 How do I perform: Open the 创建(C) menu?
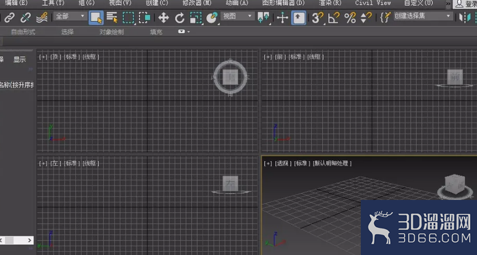click(x=157, y=3)
